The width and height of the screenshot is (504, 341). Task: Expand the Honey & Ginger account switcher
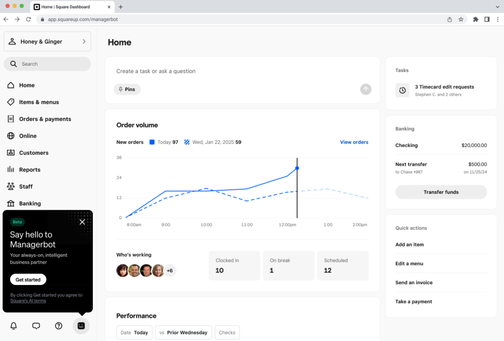click(x=47, y=42)
